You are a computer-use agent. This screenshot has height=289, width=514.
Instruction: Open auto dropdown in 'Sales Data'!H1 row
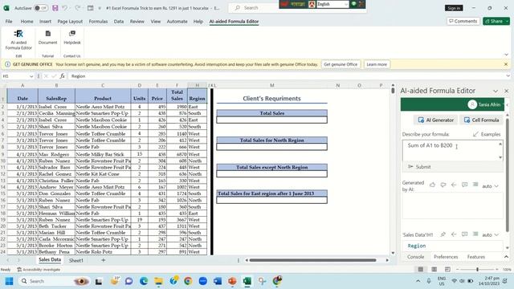[490, 234]
